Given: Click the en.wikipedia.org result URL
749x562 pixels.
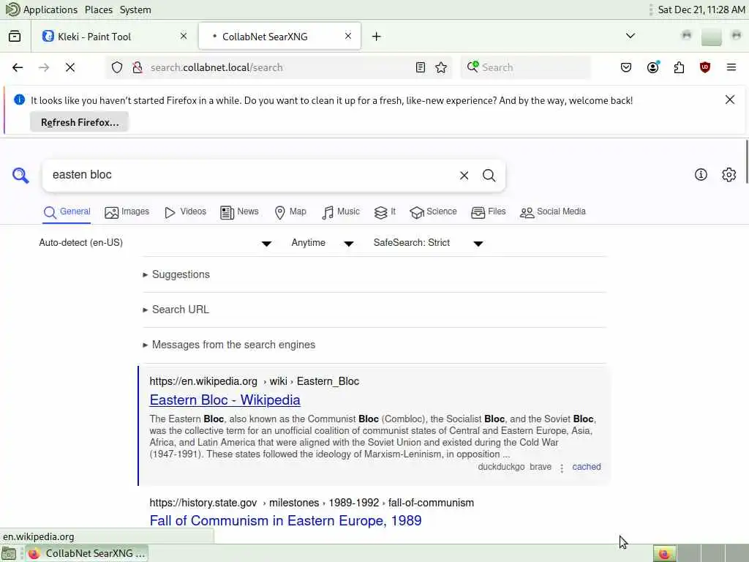Looking at the screenshot, I should coord(254,381).
